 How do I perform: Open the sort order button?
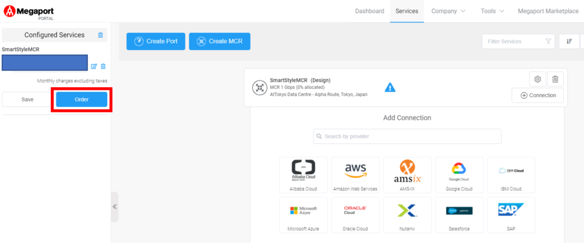[x=569, y=42]
